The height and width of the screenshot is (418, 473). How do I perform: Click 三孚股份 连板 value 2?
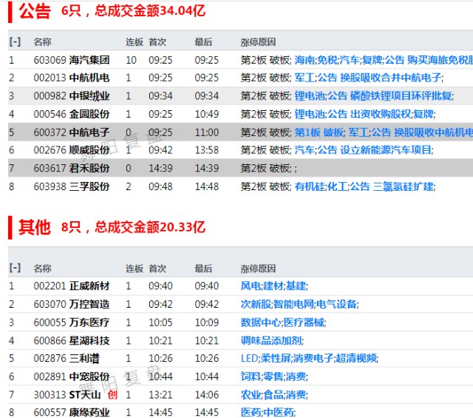coord(128,186)
